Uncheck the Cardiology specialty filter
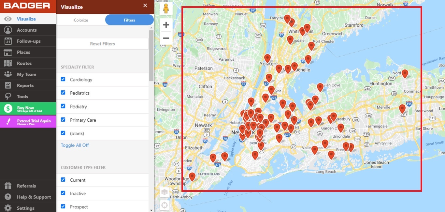Image resolution: width=445 pixels, height=212 pixels. [63, 79]
